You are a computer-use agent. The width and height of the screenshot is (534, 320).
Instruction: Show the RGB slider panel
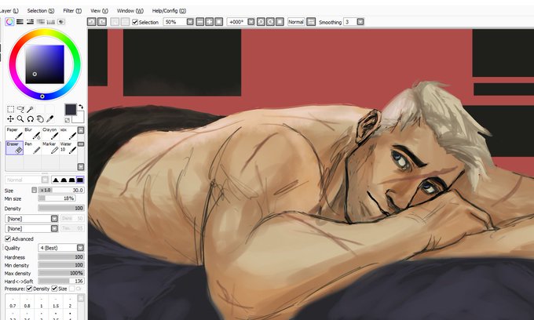[x=20, y=22]
